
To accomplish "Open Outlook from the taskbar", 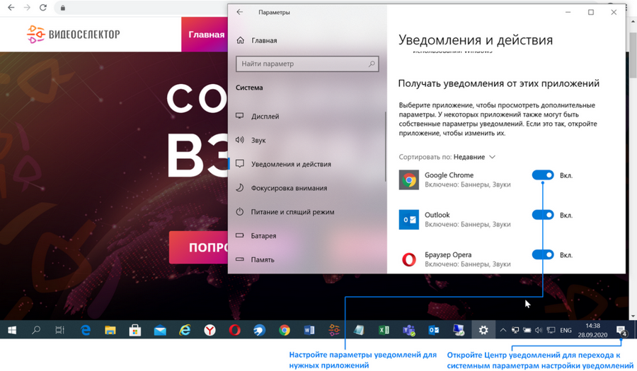I will pyautogui.click(x=433, y=330).
